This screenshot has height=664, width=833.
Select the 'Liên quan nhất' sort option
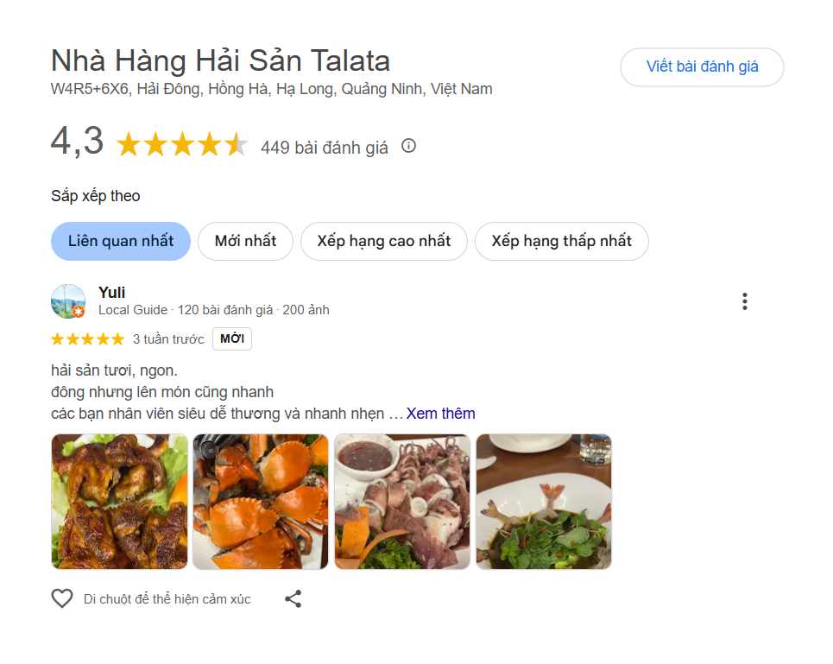[x=121, y=241]
